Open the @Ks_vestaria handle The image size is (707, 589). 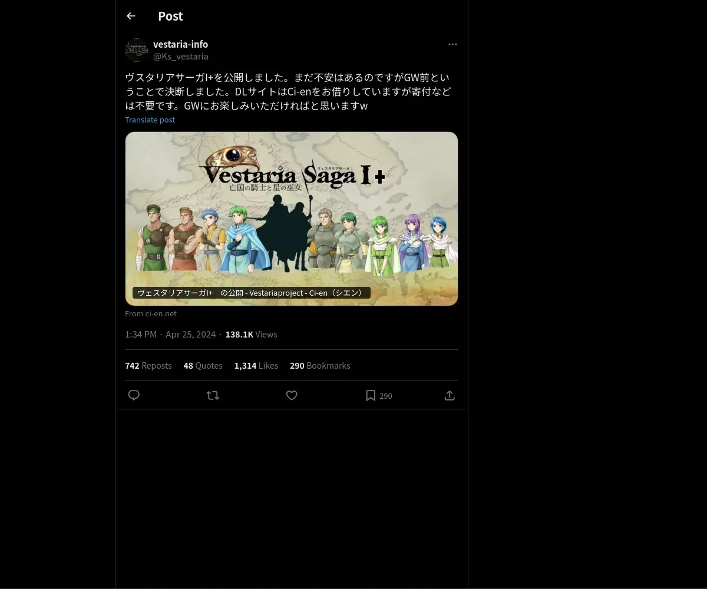click(x=181, y=56)
